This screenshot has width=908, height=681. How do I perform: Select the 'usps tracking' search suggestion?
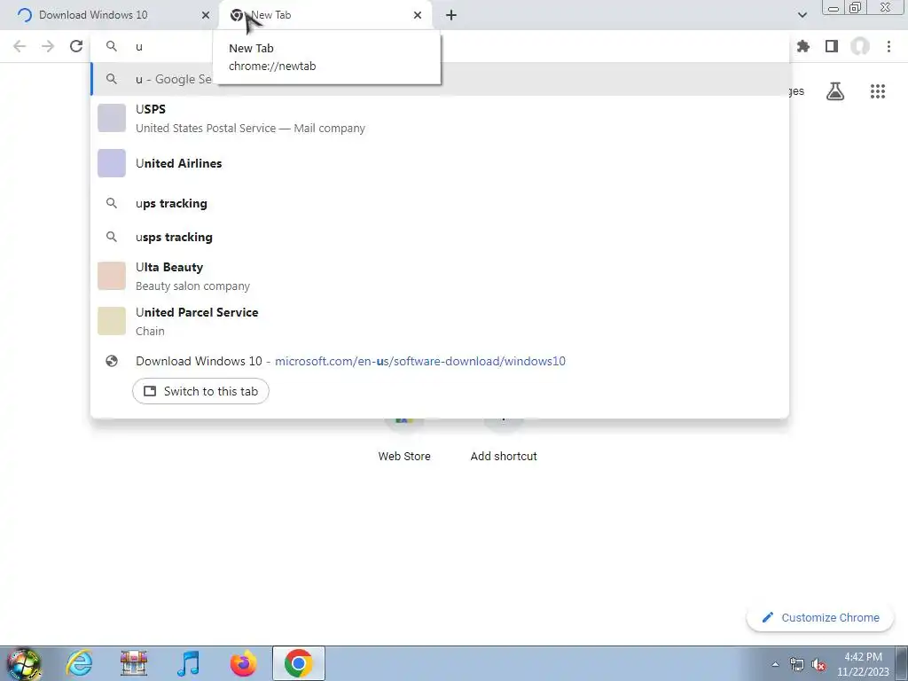[440, 237]
